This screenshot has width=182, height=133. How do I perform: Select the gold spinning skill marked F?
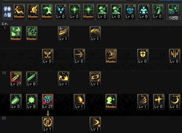(x=95, y=79)
